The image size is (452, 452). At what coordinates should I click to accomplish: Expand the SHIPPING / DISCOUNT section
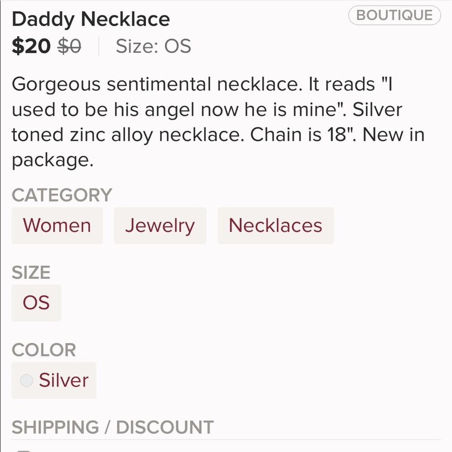(113, 427)
